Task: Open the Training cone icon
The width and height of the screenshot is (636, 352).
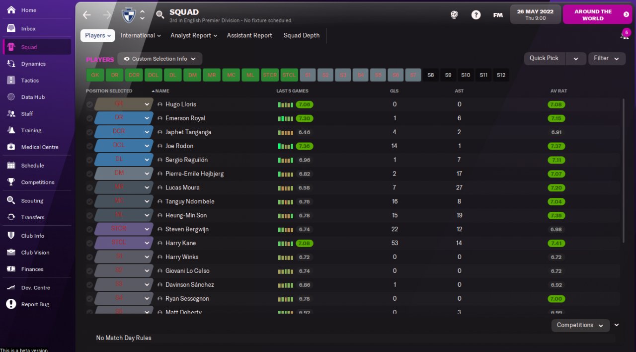Action: (x=11, y=130)
